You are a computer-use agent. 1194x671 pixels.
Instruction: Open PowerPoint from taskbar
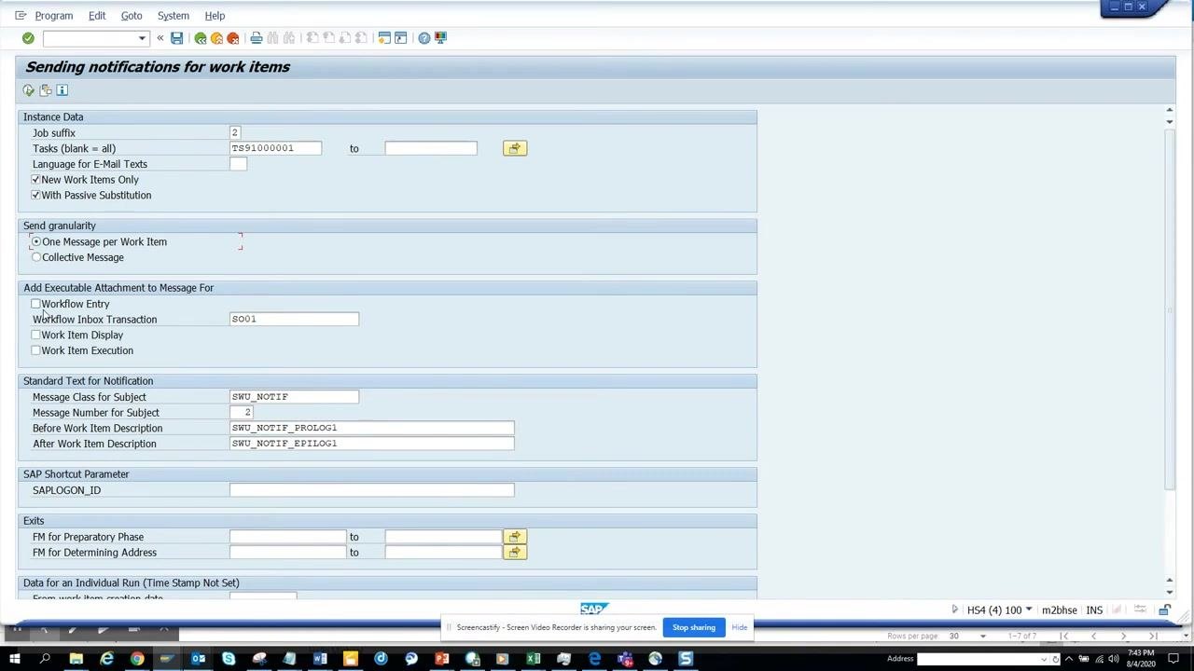coord(441,659)
